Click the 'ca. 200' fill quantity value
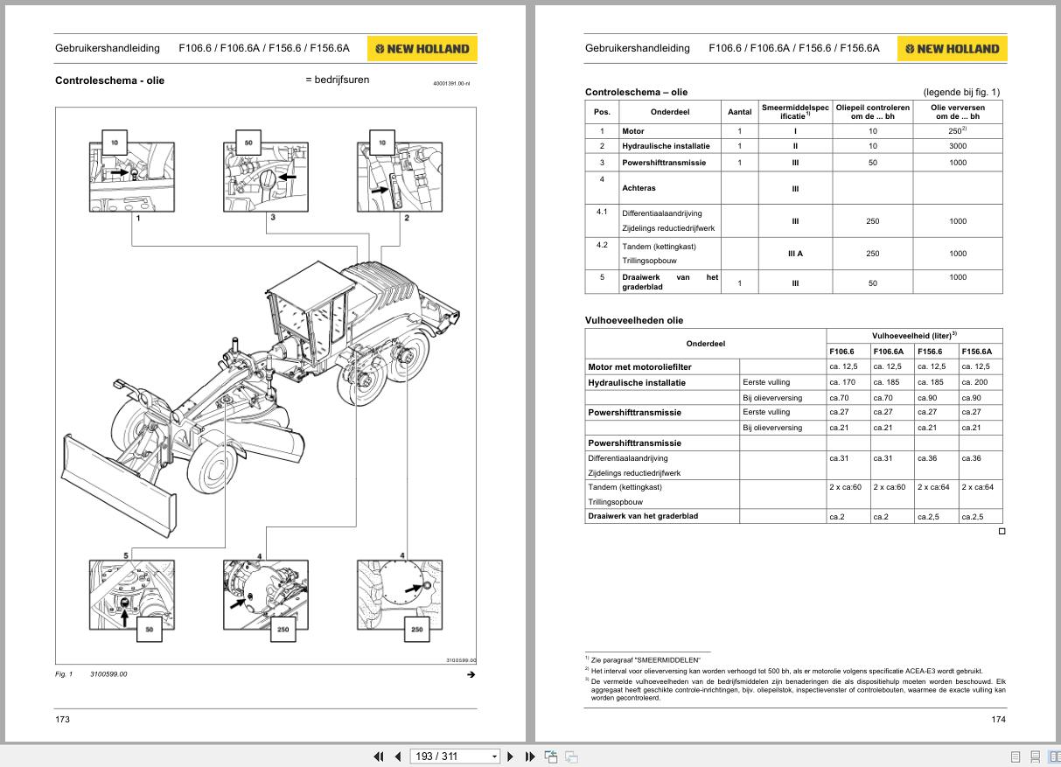This screenshot has height=767, width=1061. coord(974,382)
